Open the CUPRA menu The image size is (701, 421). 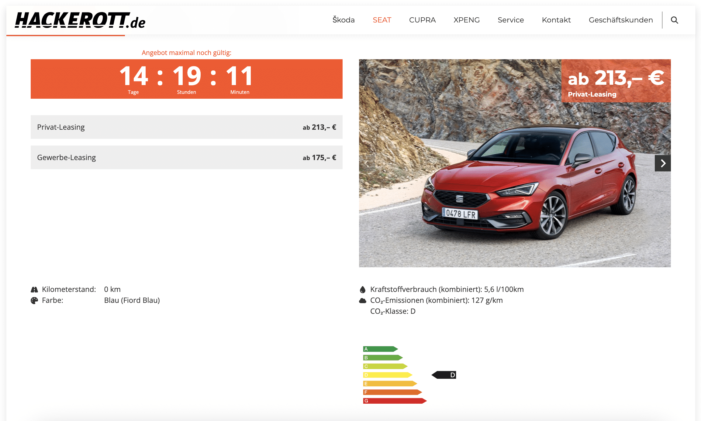[x=422, y=20]
